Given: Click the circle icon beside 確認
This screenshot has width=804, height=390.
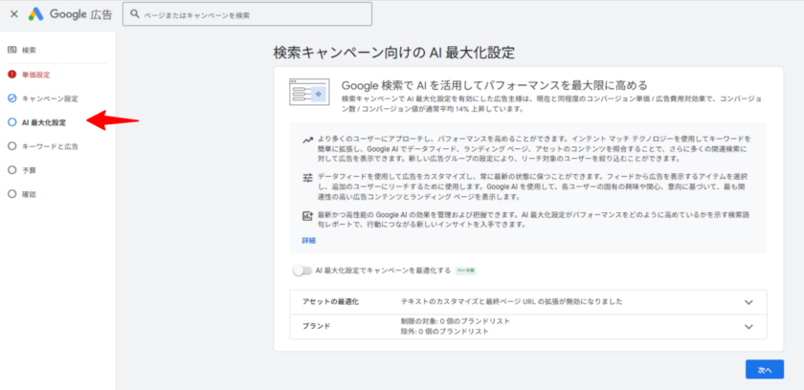Looking at the screenshot, I should click(11, 194).
